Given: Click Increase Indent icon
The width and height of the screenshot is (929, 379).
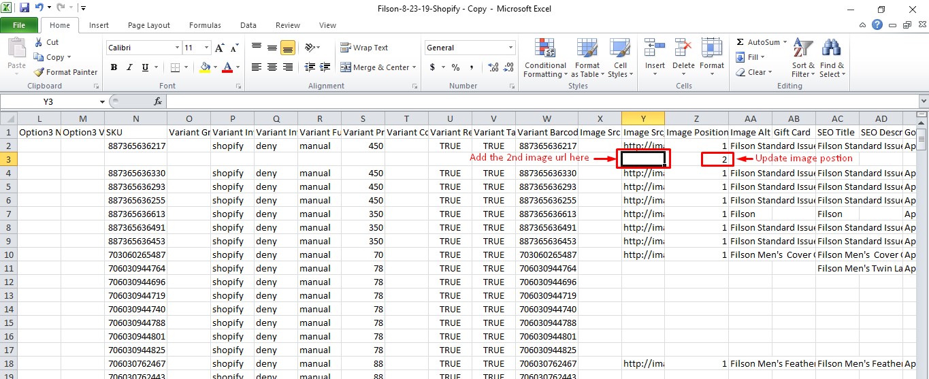Looking at the screenshot, I should click(x=325, y=67).
